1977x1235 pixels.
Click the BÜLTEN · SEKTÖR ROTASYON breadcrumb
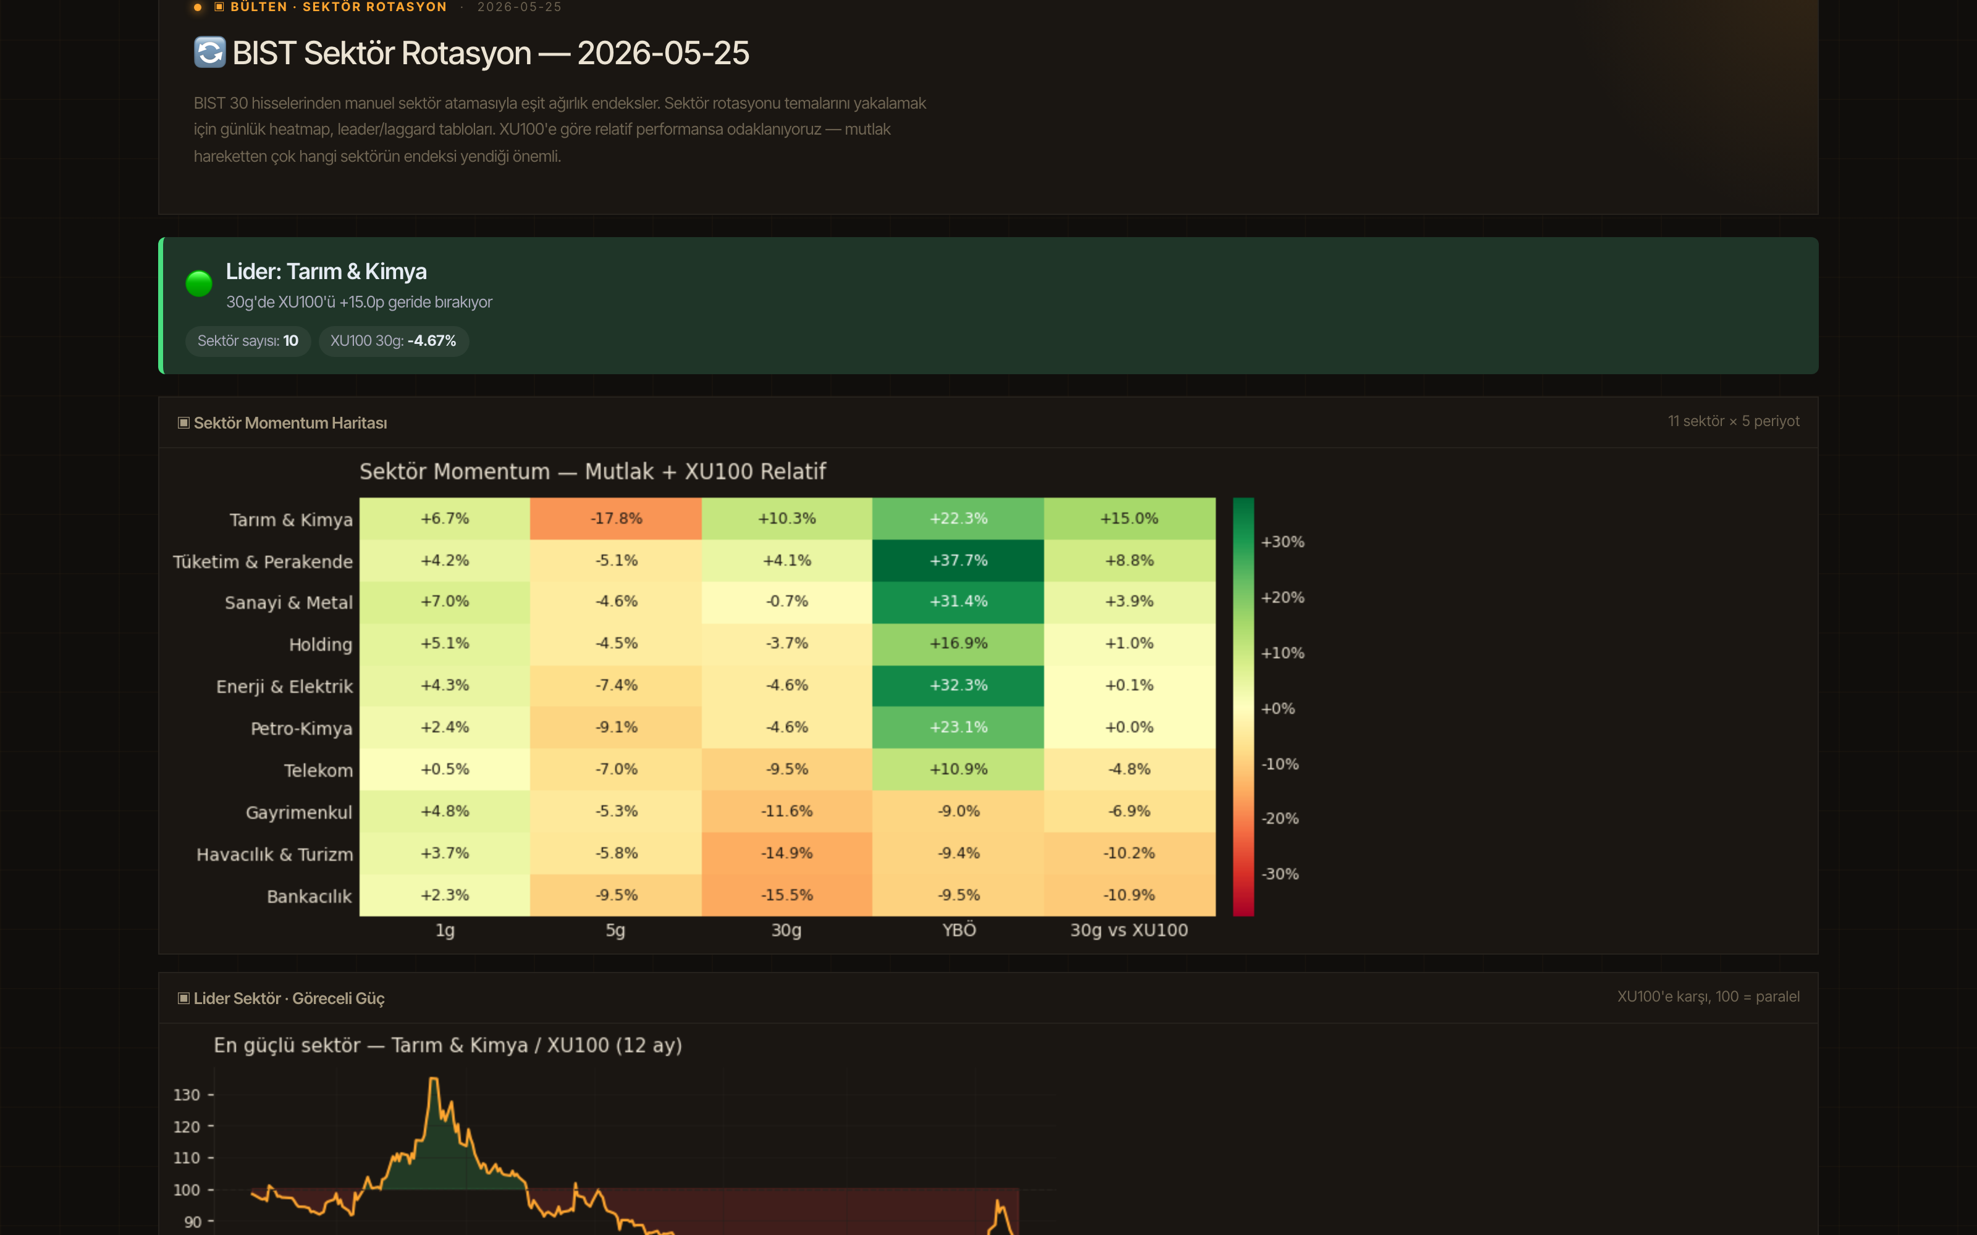pyautogui.click(x=338, y=7)
